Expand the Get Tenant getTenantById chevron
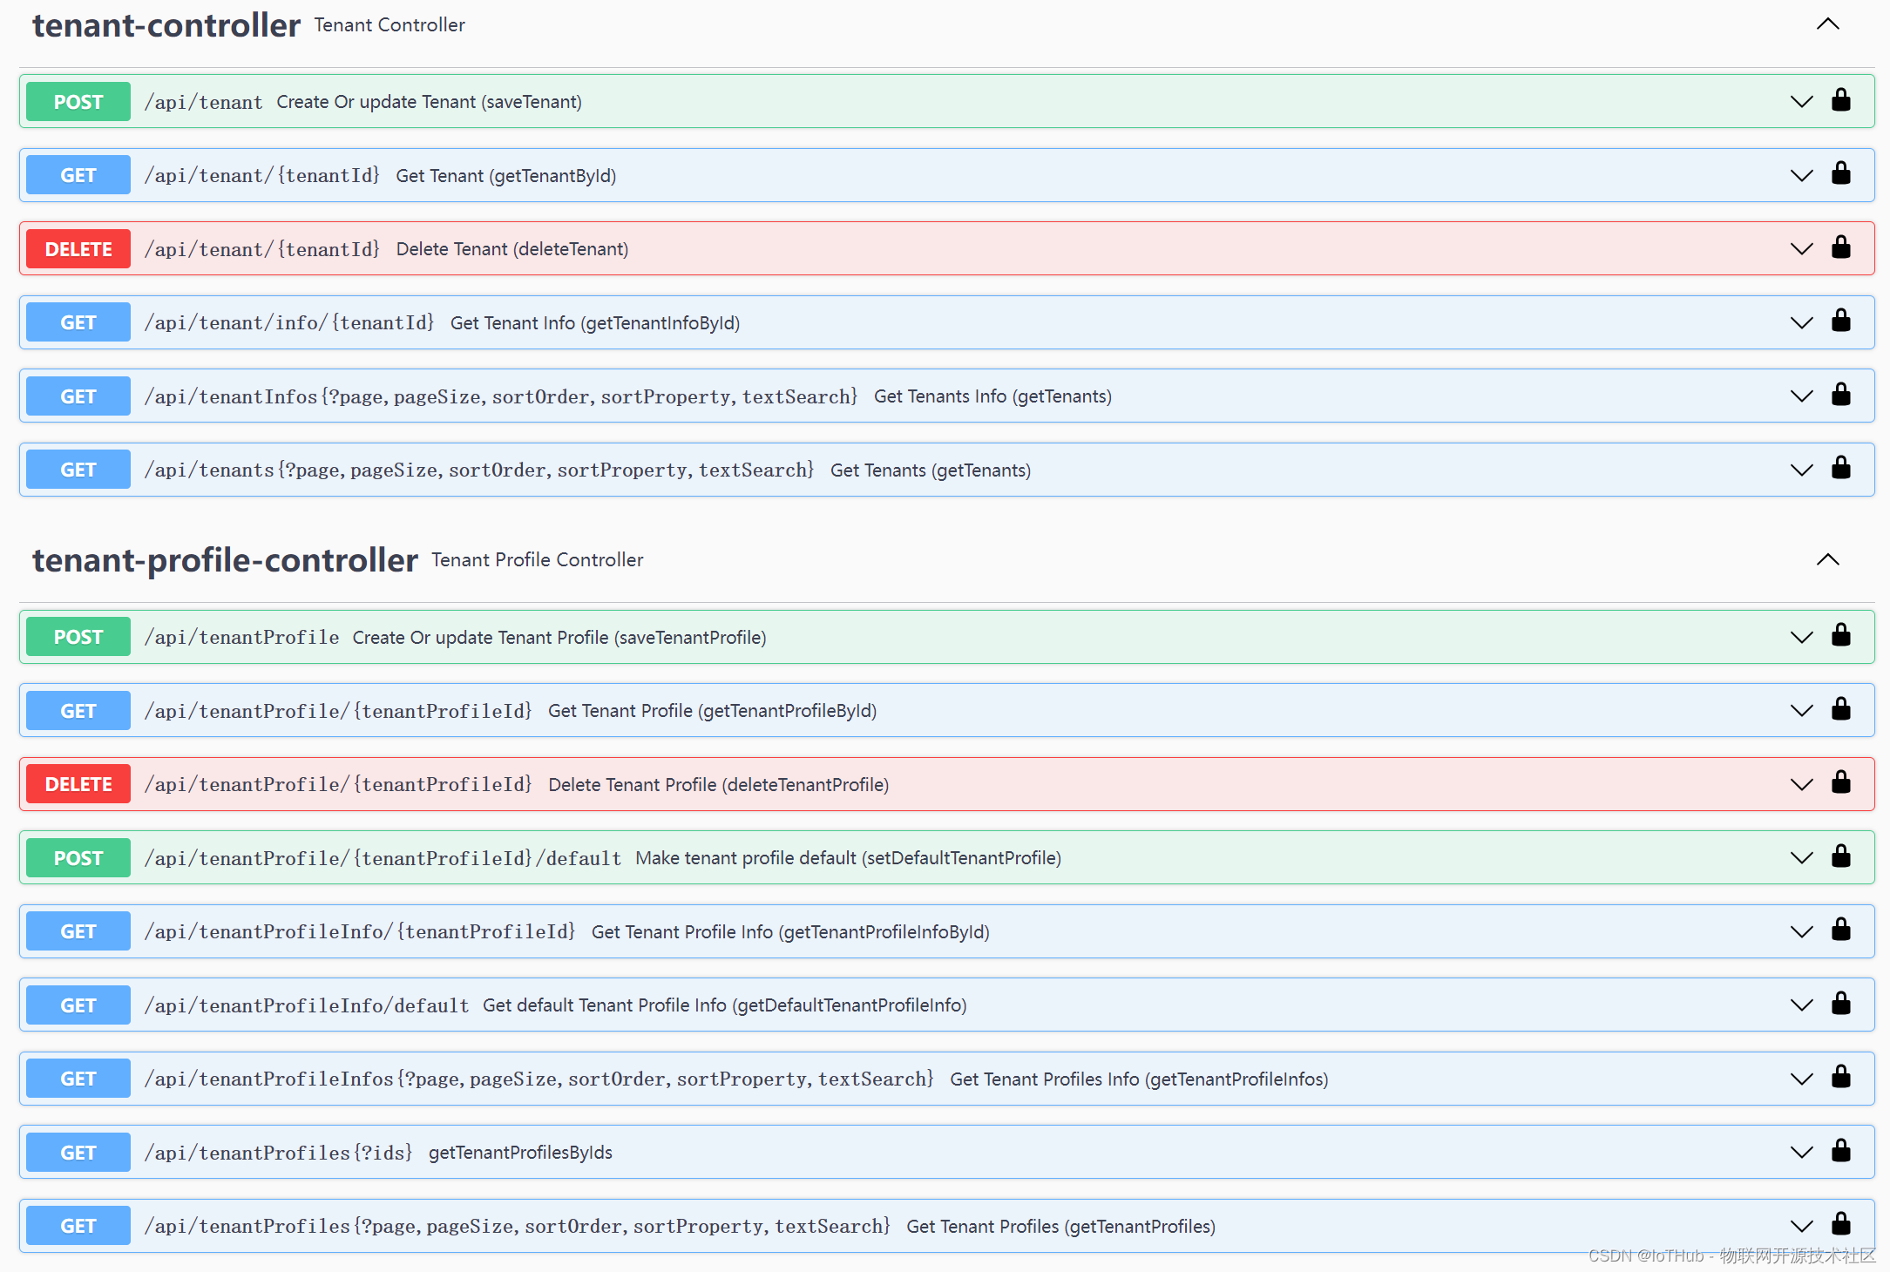The image size is (1890, 1272). pos(1801,175)
